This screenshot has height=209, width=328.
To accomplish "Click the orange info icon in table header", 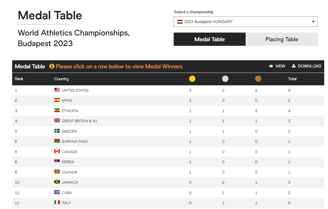I will tap(52, 66).
